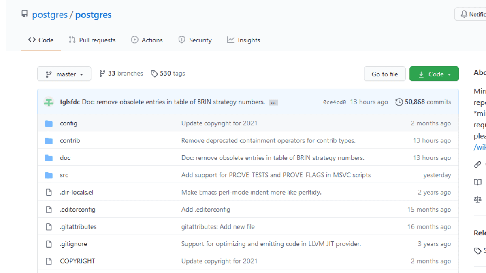The height and width of the screenshot is (273, 486).
Task: Open the bold postgres repository name link
Action: click(93, 15)
